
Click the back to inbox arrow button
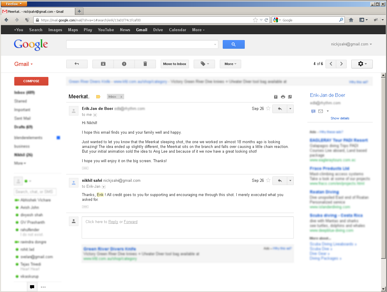(77, 64)
